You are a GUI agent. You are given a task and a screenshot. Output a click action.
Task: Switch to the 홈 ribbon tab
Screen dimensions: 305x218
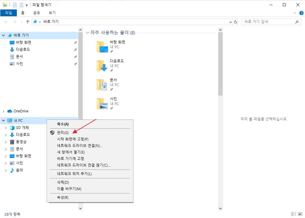coord(23,13)
